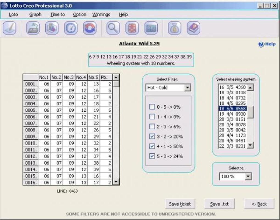
Task: Select wheeling system 20 4/5 0481
Action: [x=232, y=141]
